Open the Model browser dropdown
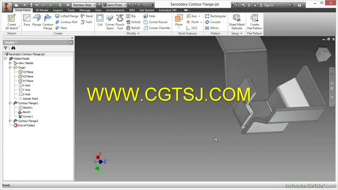The height and width of the screenshot is (190, 338). point(11,43)
